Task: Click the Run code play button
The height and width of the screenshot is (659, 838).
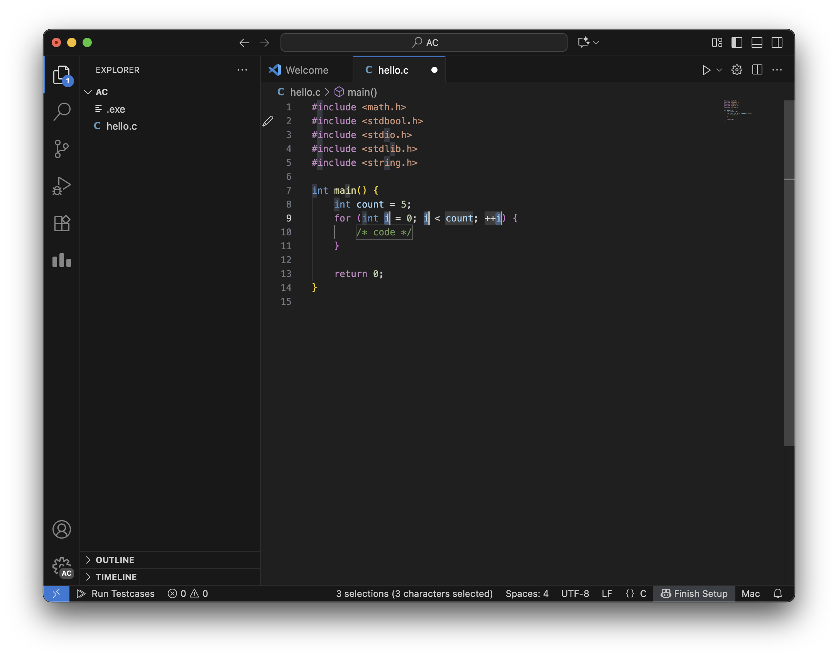Action: [706, 70]
